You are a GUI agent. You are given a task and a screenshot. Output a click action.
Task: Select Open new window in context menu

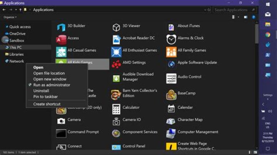coord(50,79)
